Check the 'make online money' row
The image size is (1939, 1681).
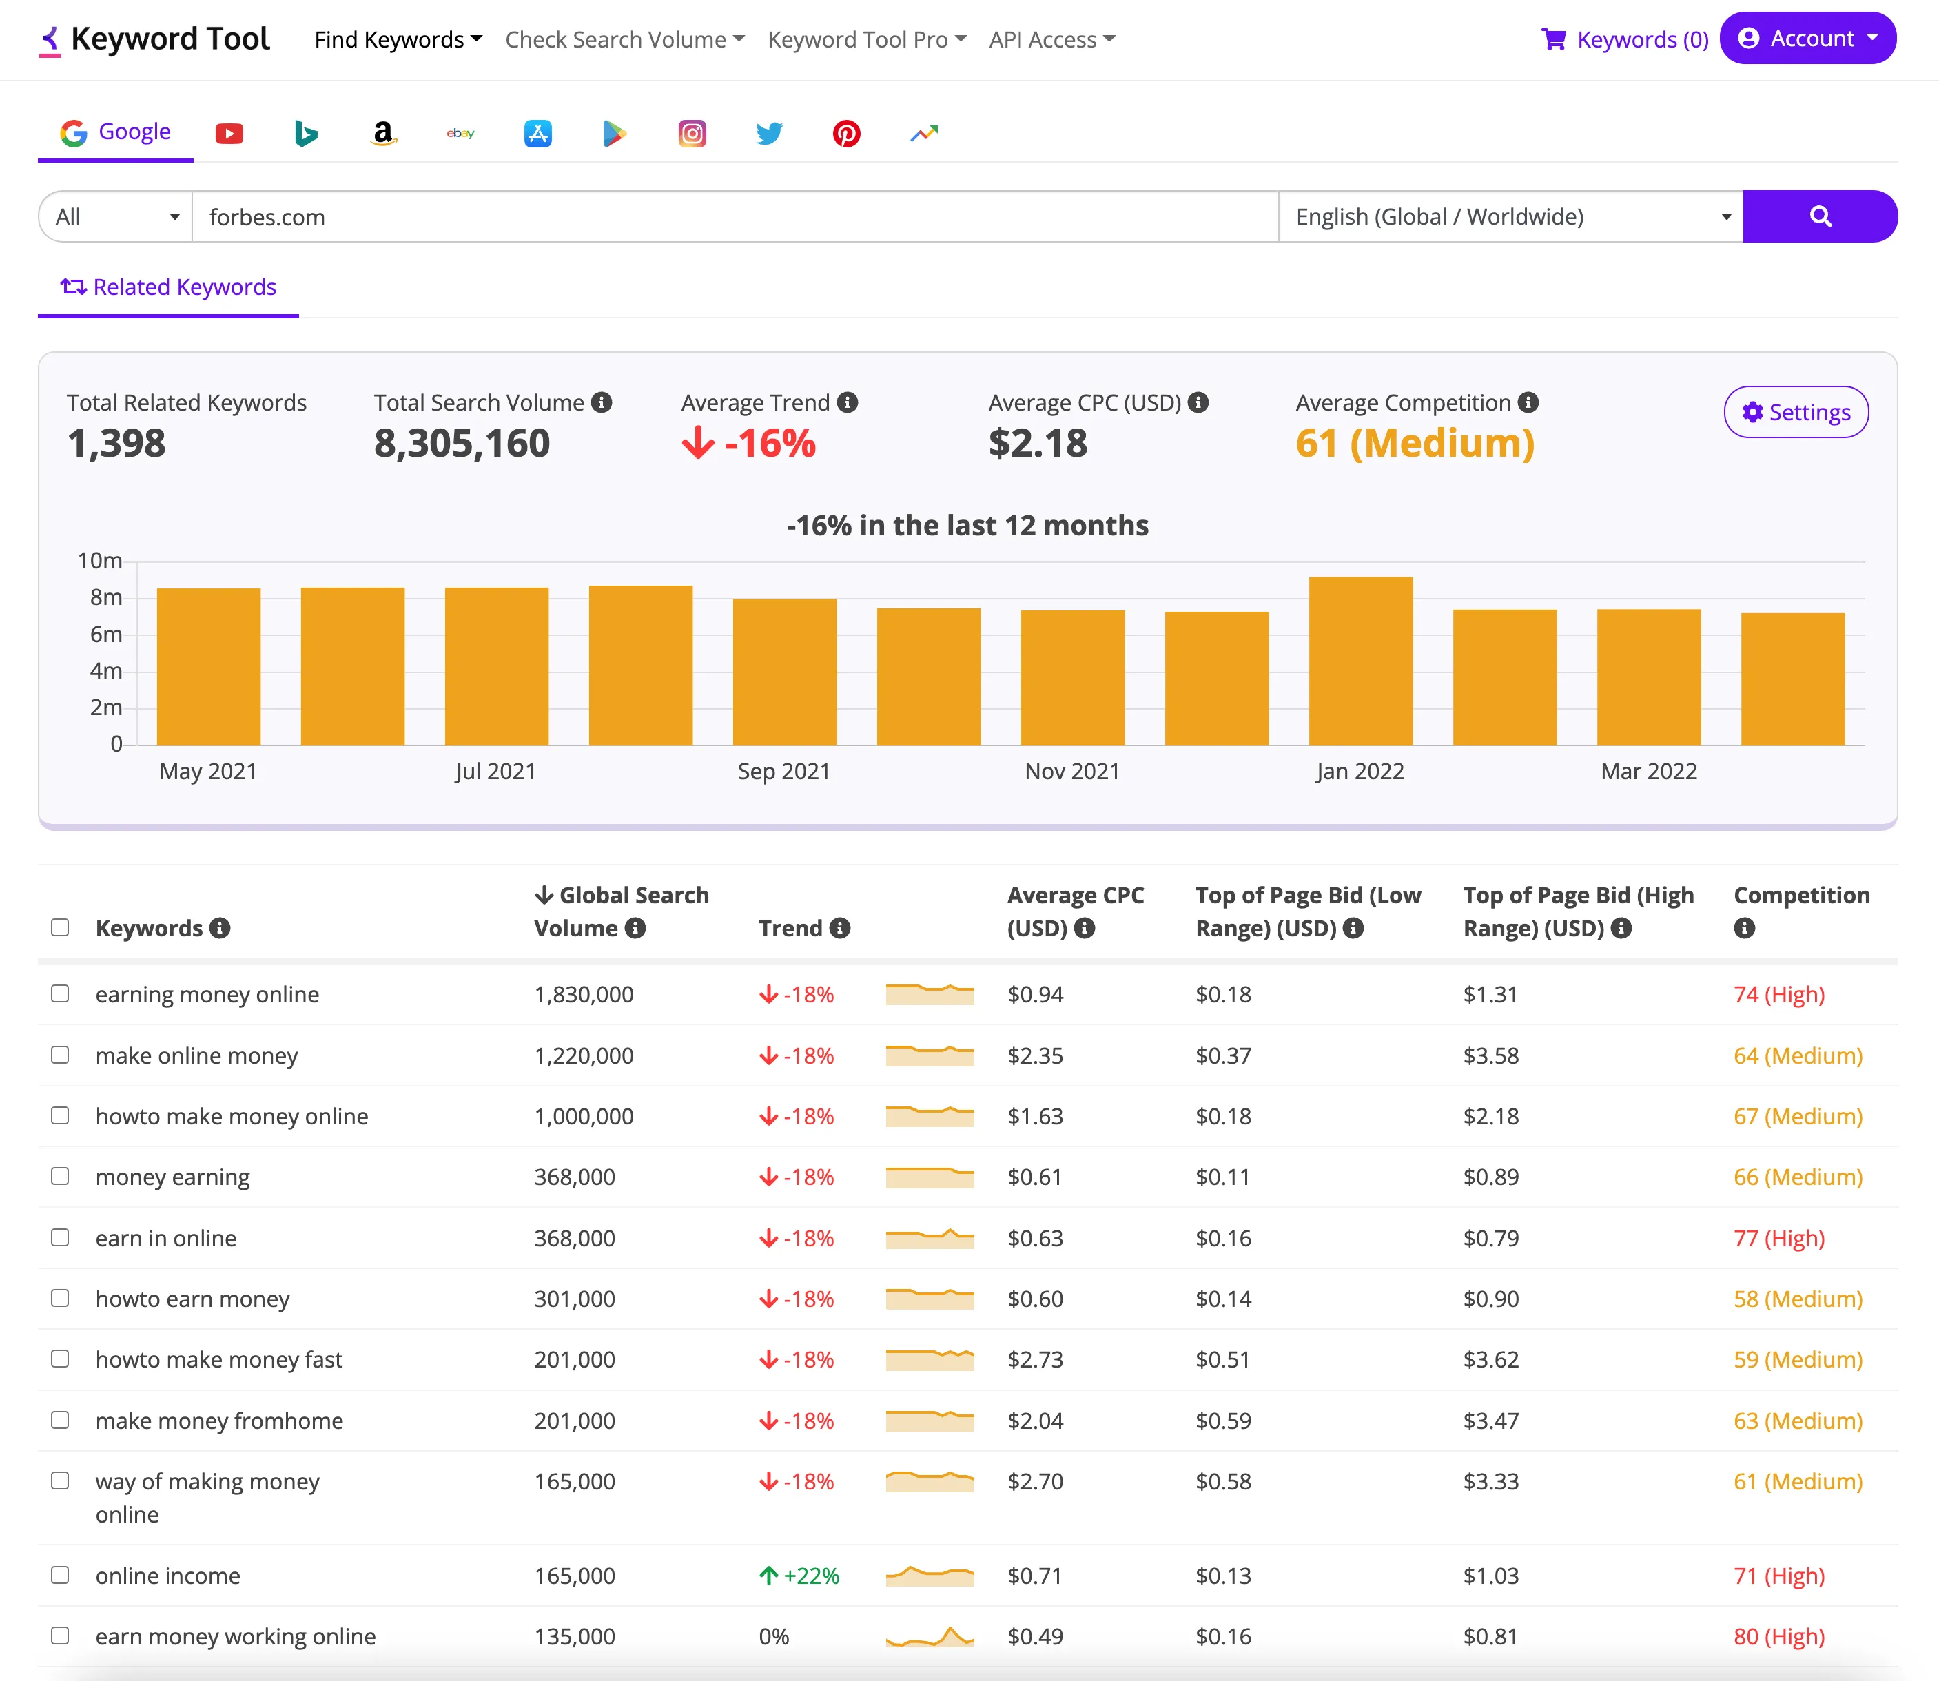coord(60,1054)
